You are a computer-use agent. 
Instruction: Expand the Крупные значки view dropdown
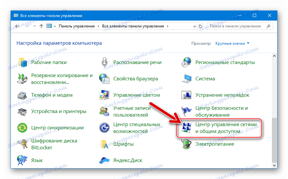(232, 43)
